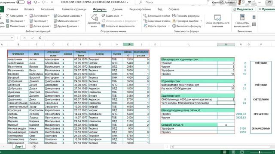Open the Последние functions list

tap(15, 21)
